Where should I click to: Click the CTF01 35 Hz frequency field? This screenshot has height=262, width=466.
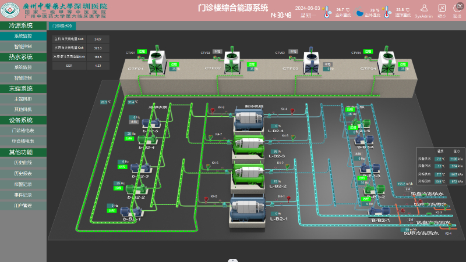click(174, 69)
